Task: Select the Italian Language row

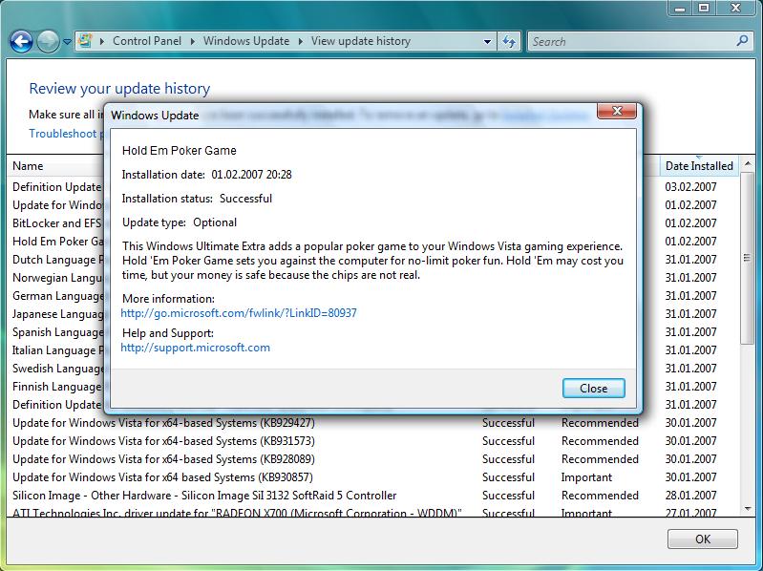Action: [57, 350]
